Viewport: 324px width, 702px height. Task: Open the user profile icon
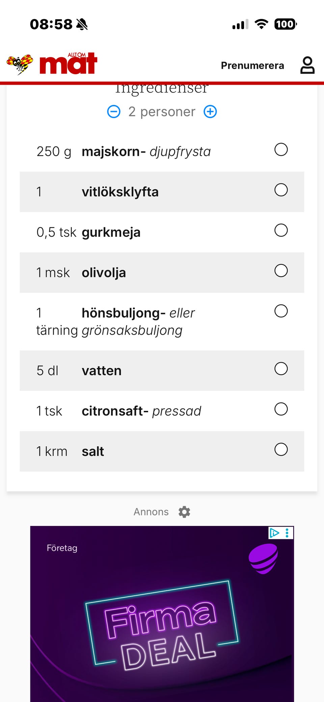[307, 65]
